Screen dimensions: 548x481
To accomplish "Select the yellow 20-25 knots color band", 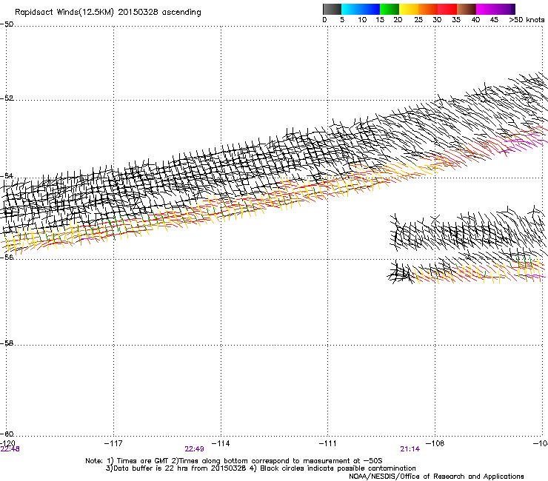I will coord(409,9).
